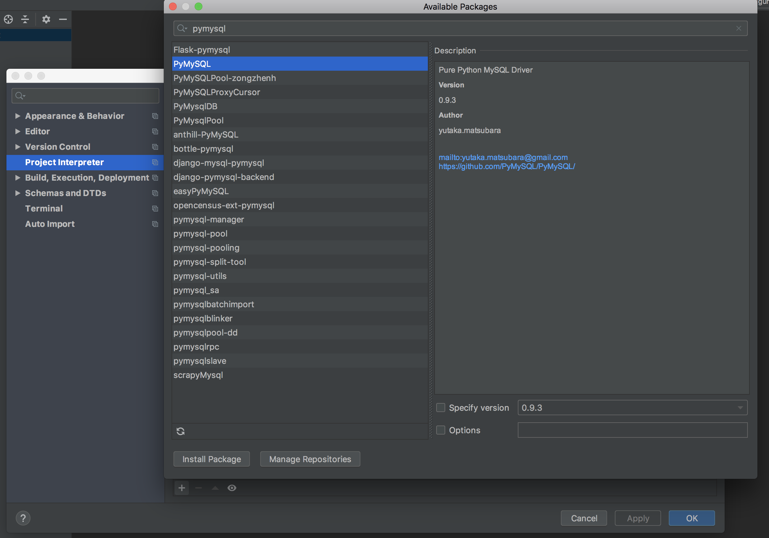This screenshot has height=538, width=769.
Task: Select pymysqlbatchimport package
Action: coord(300,304)
